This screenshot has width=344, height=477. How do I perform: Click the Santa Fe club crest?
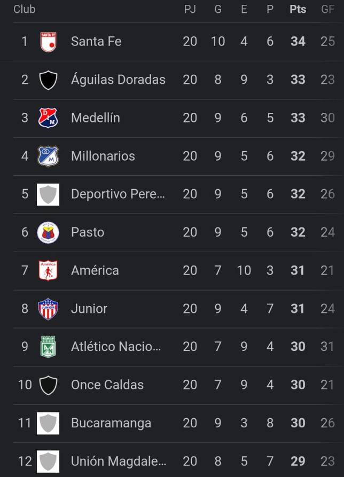(48, 42)
